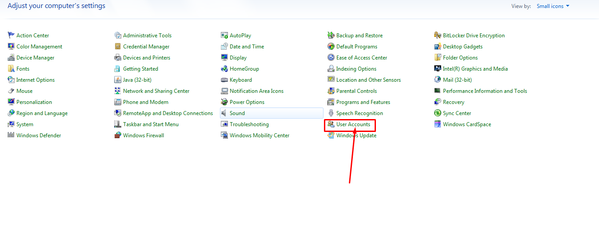The width and height of the screenshot is (599, 243).
Task: Open the Windows CardSpace icon
Action: tap(438, 124)
